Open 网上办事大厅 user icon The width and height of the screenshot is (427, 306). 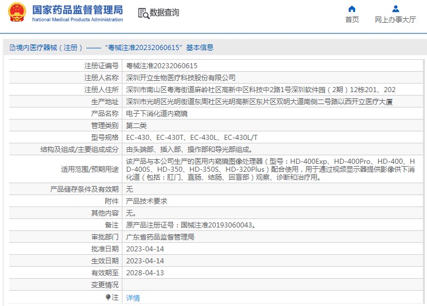pos(396,9)
